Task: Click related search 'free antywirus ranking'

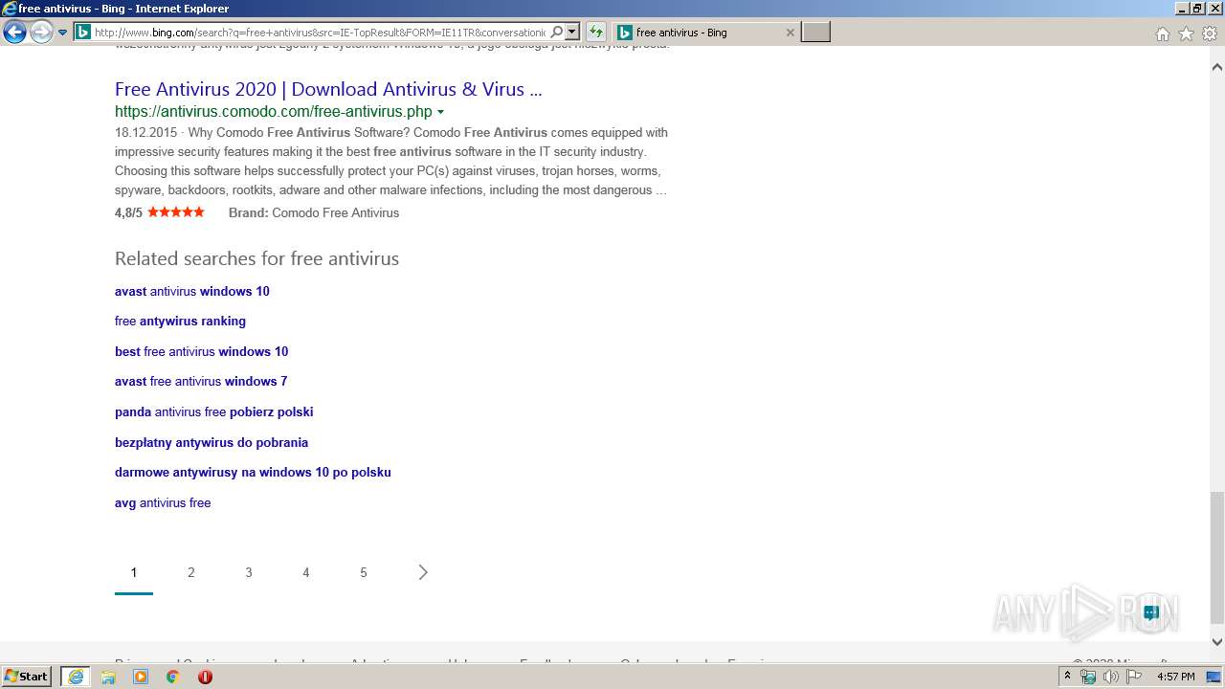Action: (x=180, y=321)
